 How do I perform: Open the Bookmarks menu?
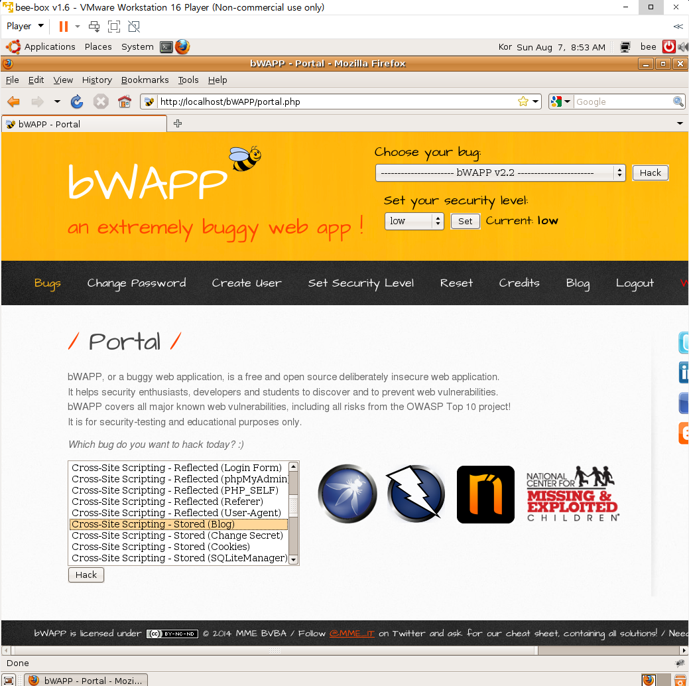coord(145,80)
